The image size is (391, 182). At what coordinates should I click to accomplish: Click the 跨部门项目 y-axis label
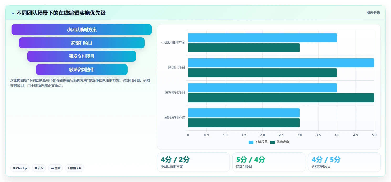176,67
